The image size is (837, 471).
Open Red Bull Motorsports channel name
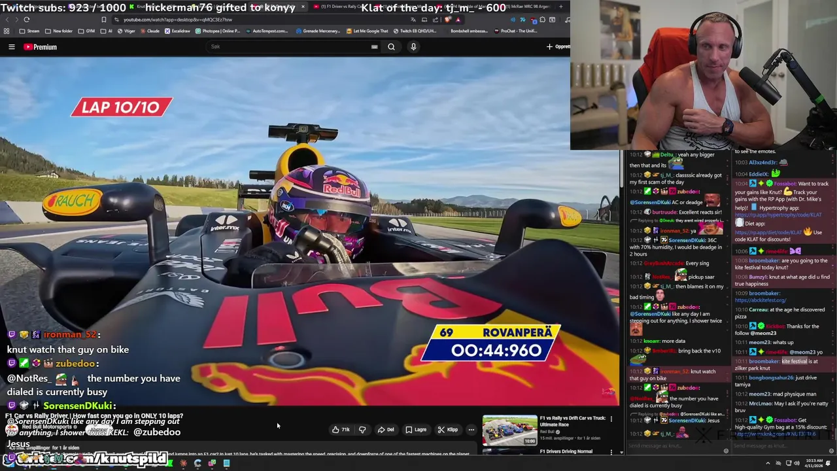[48, 428]
